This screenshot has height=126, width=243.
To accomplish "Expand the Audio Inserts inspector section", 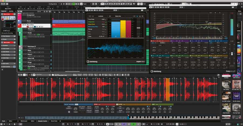I will click(x=8, y=49).
